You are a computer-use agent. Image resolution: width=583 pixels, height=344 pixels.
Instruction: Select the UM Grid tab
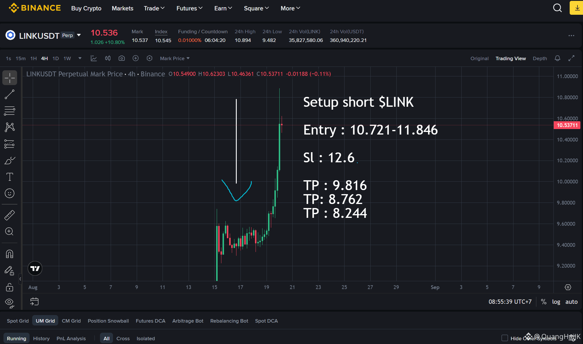(45, 321)
